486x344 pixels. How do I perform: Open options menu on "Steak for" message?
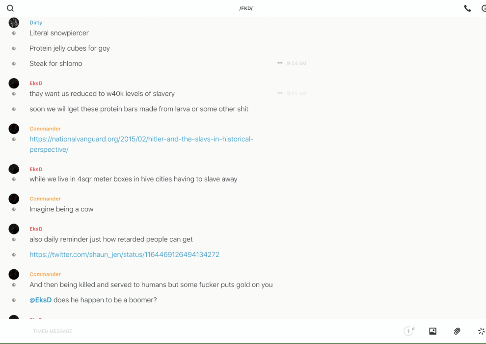click(x=280, y=63)
